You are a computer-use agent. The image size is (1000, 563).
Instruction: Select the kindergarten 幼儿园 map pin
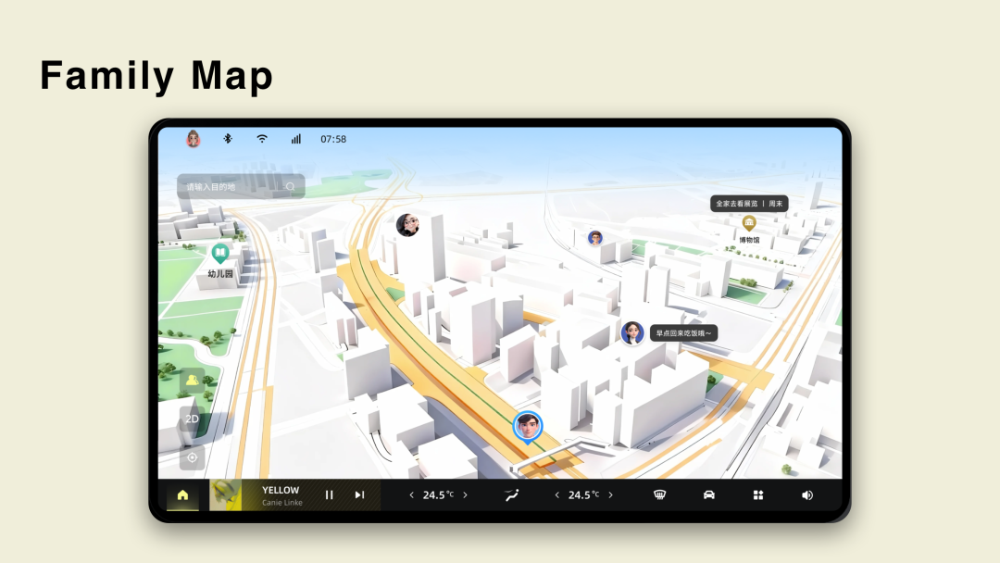[220, 254]
